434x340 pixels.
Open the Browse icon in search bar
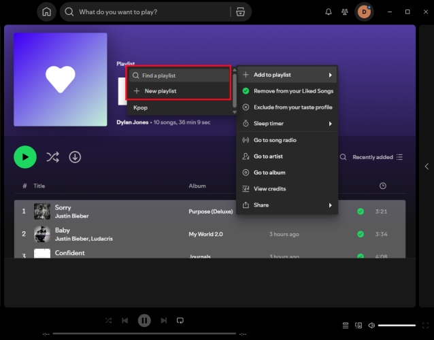coord(240,12)
